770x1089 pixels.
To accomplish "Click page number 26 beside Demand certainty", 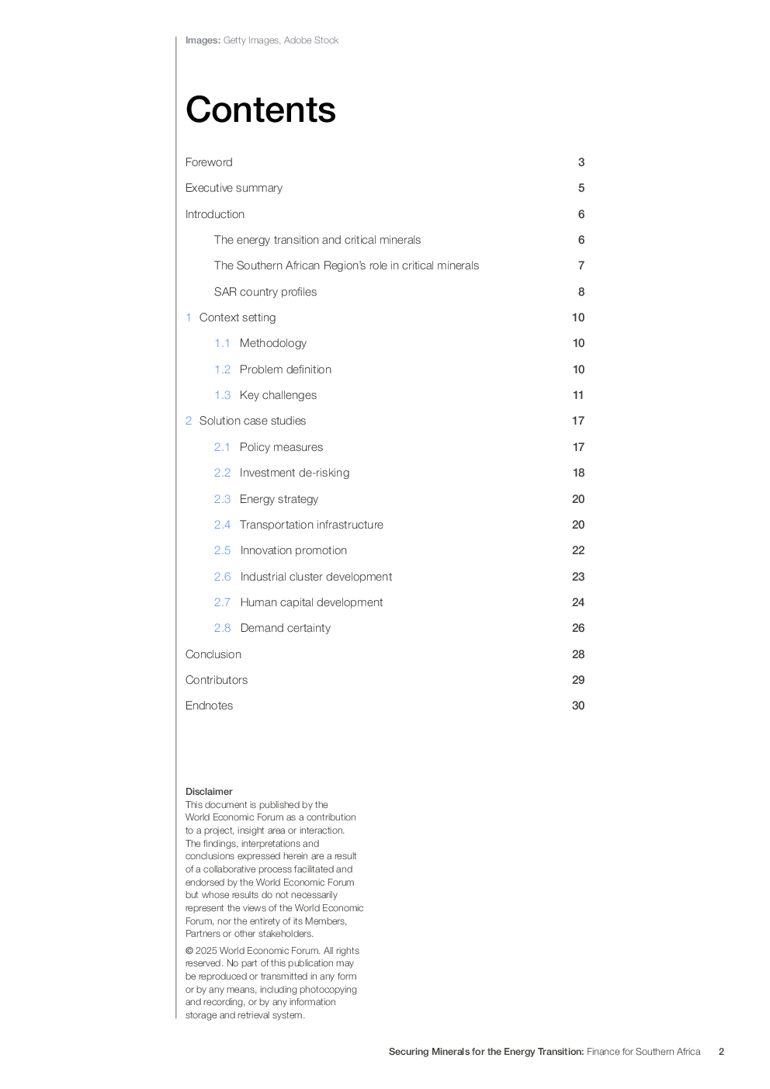I will pyautogui.click(x=578, y=628).
